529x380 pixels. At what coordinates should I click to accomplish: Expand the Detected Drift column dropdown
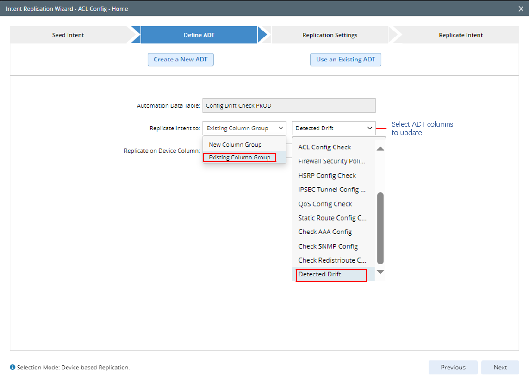[x=333, y=129]
